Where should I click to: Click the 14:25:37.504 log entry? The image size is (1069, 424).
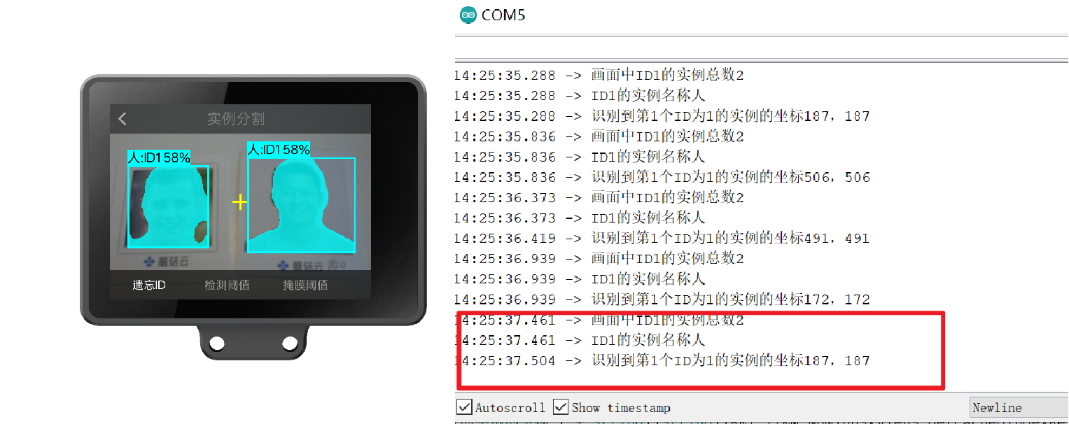(662, 361)
